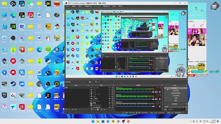The width and height of the screenshot is (221, 124).
Task: Remove scene with minus button in scenes panel
Action: click(x=69, y=109)
